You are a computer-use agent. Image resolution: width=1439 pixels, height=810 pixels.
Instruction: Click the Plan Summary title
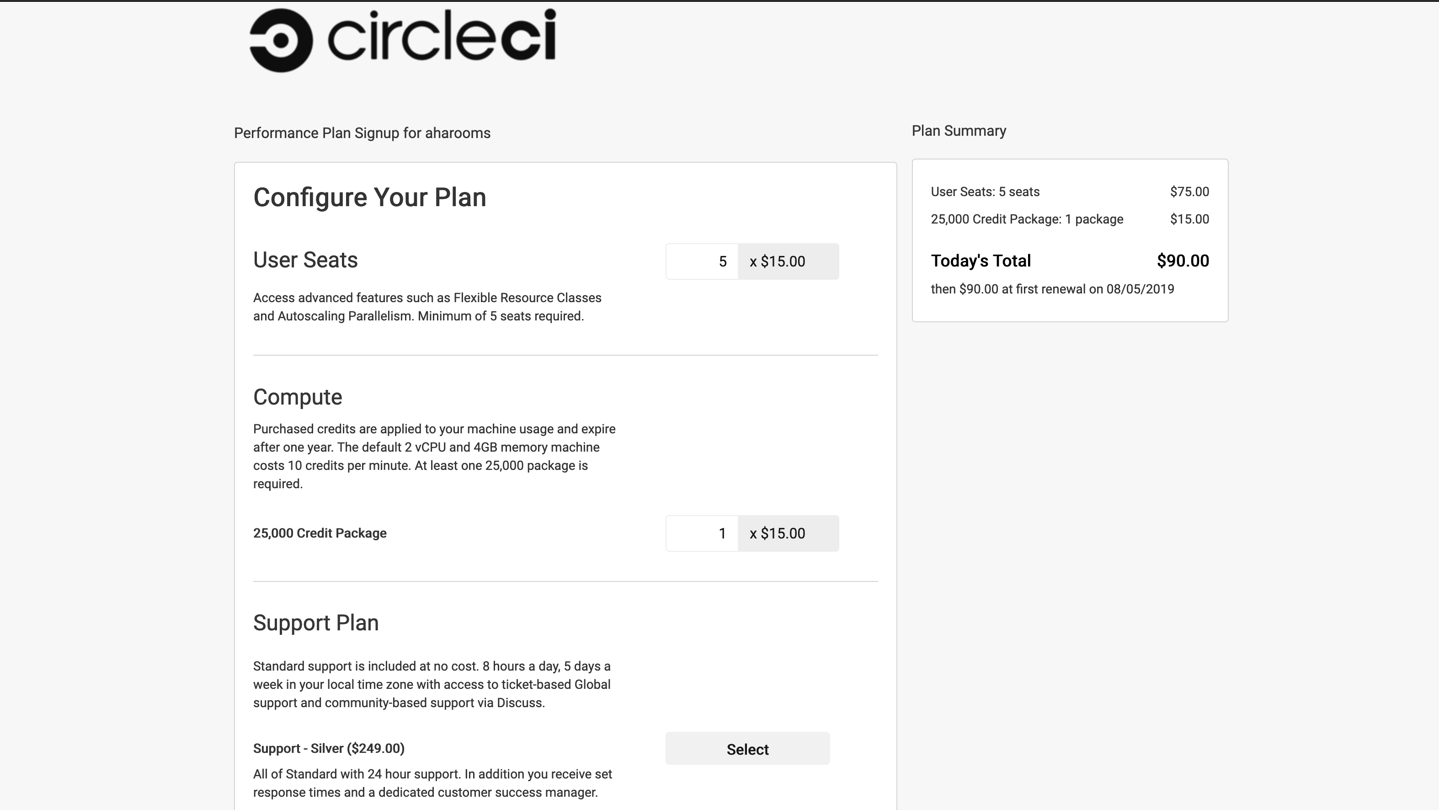click(959, 131)
